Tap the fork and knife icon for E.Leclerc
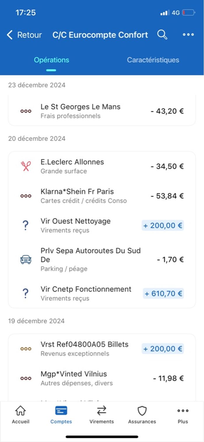This screenshot has height=442, width=204. coord(26,166)
